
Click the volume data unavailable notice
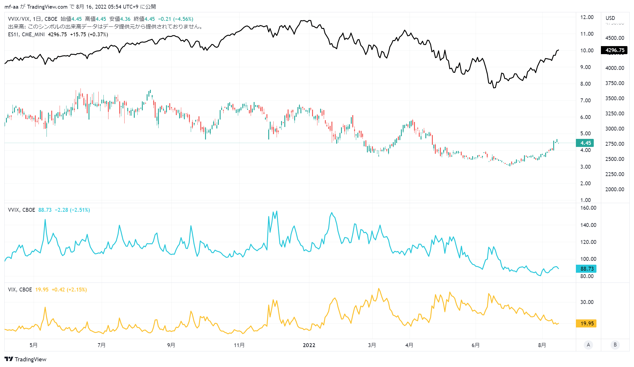[106, 27]
